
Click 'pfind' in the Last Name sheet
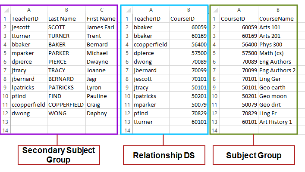pyautogui.click(x=29, y=96)
